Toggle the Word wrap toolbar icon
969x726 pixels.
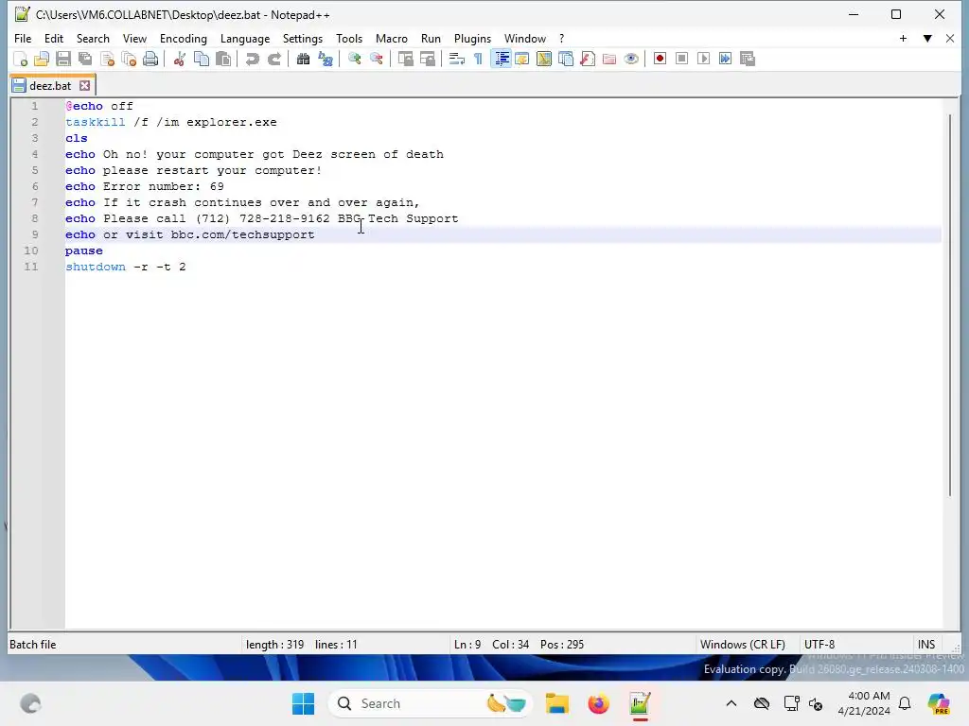pyautogui.click(x=457, y=59)
